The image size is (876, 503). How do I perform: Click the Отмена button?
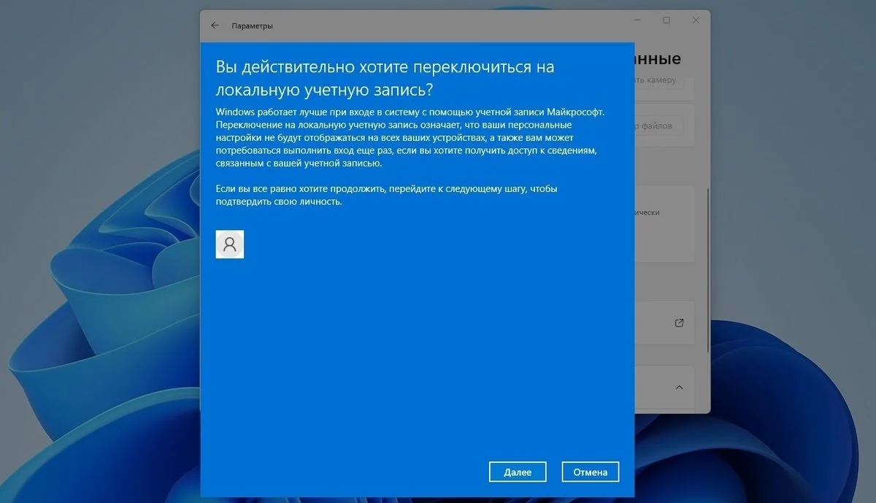click(591, 472)
